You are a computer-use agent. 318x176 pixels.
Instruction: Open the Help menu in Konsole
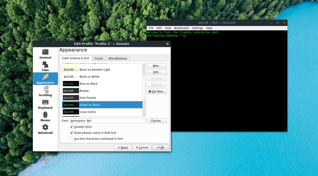click(x=209, y=28)
